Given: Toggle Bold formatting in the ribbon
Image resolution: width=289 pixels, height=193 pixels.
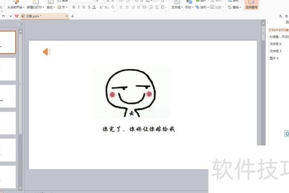Looking at the screenshot, I should pyautogui.click(x=74, y=7).
